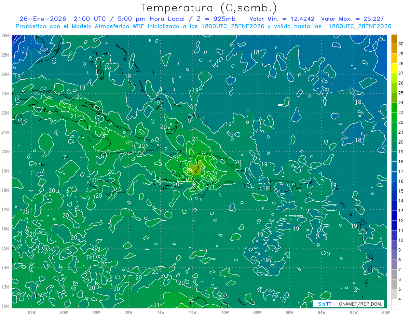This screenshot has width=410, height=317.
Task: Click the yellow swatch between legend values 27 and 28
Action: pyautogui.click(x=394, y=68)
